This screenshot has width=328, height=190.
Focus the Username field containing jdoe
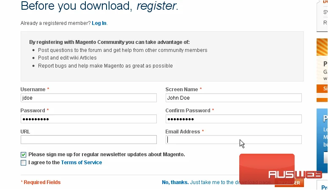[89, 98]
